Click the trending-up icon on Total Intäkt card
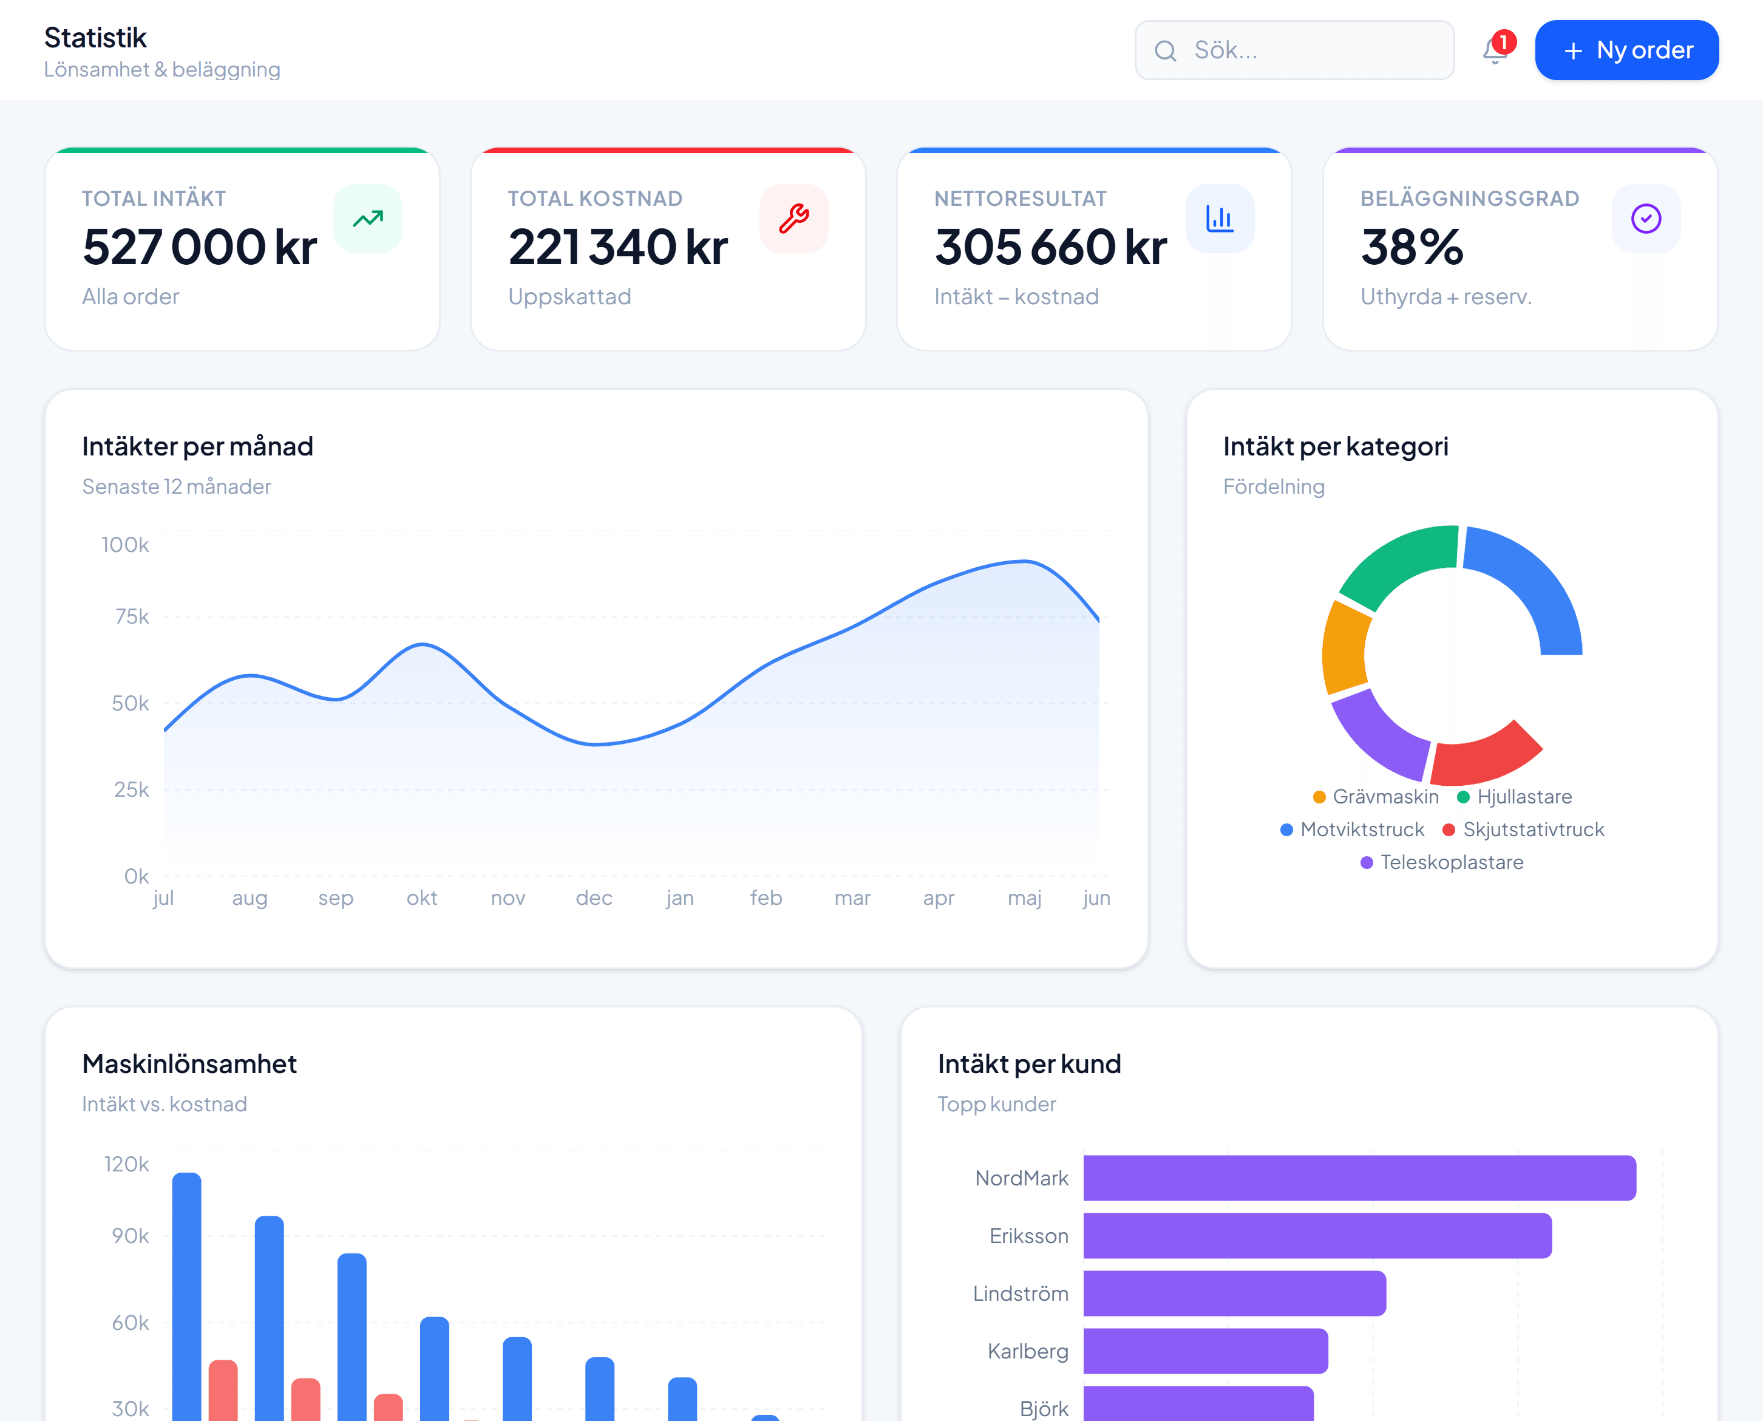 [368, 219]
